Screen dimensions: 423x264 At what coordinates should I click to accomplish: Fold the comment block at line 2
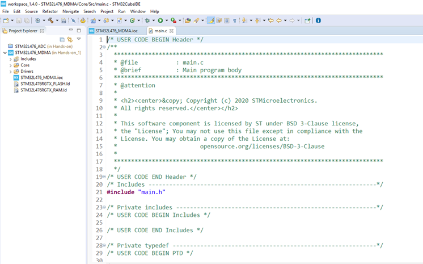click(104, 47)
